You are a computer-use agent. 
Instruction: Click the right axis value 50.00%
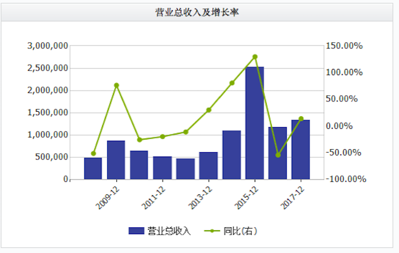click(x=342, y=99)
